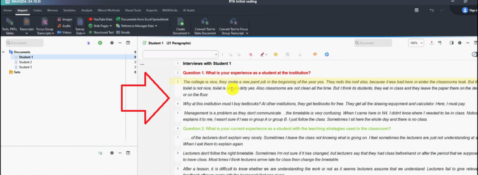The width and height of the screenshot is (478, 175).
Task: Switch to the Visual Tools tab
Action: [x=134, y=10]
